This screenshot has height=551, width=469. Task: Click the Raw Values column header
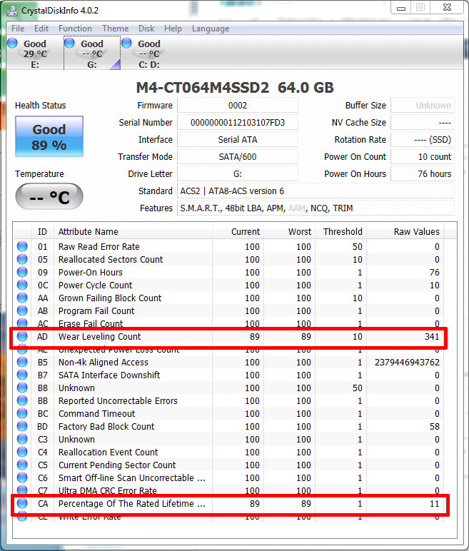click(x=405, y=232)
